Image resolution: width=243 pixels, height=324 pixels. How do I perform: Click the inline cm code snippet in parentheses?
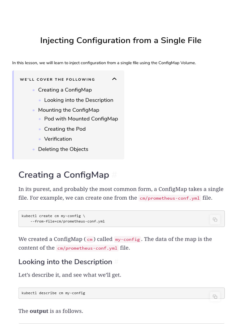[90, 240]
